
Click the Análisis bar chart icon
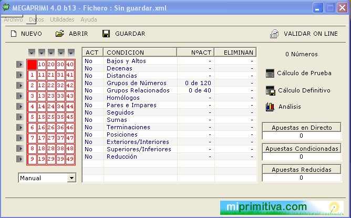point(270,107)
